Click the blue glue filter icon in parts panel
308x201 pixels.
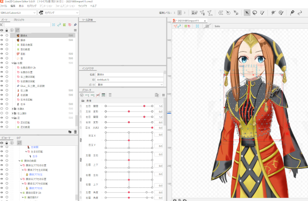[x=75, y=25]
